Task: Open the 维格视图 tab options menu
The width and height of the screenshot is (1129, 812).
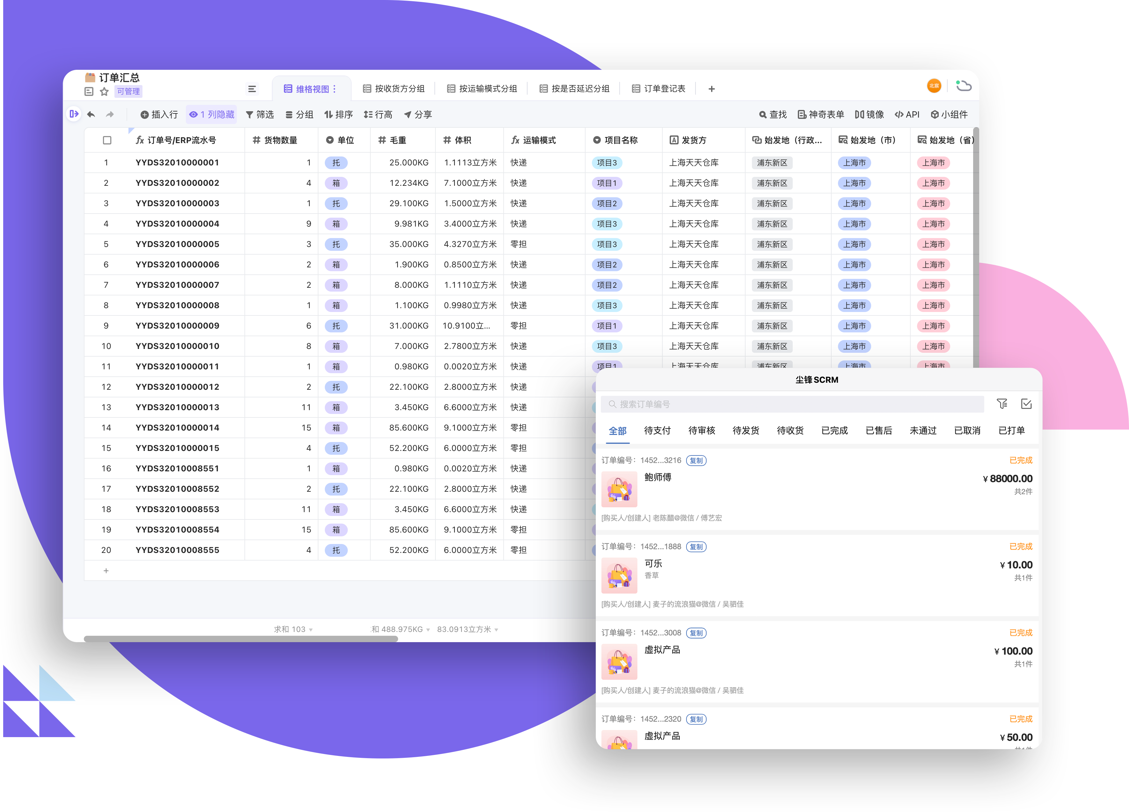Action: tap(334, 89)
